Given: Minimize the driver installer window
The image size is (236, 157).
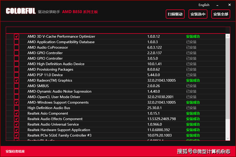Looking at the screenshot, I should (x=217, y=5).
